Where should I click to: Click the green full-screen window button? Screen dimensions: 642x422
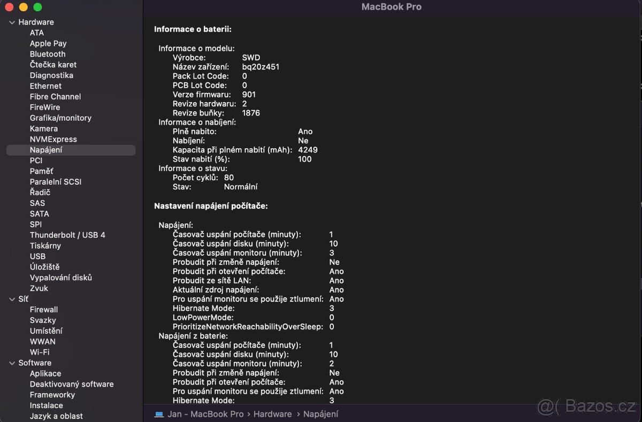(37, 7)
